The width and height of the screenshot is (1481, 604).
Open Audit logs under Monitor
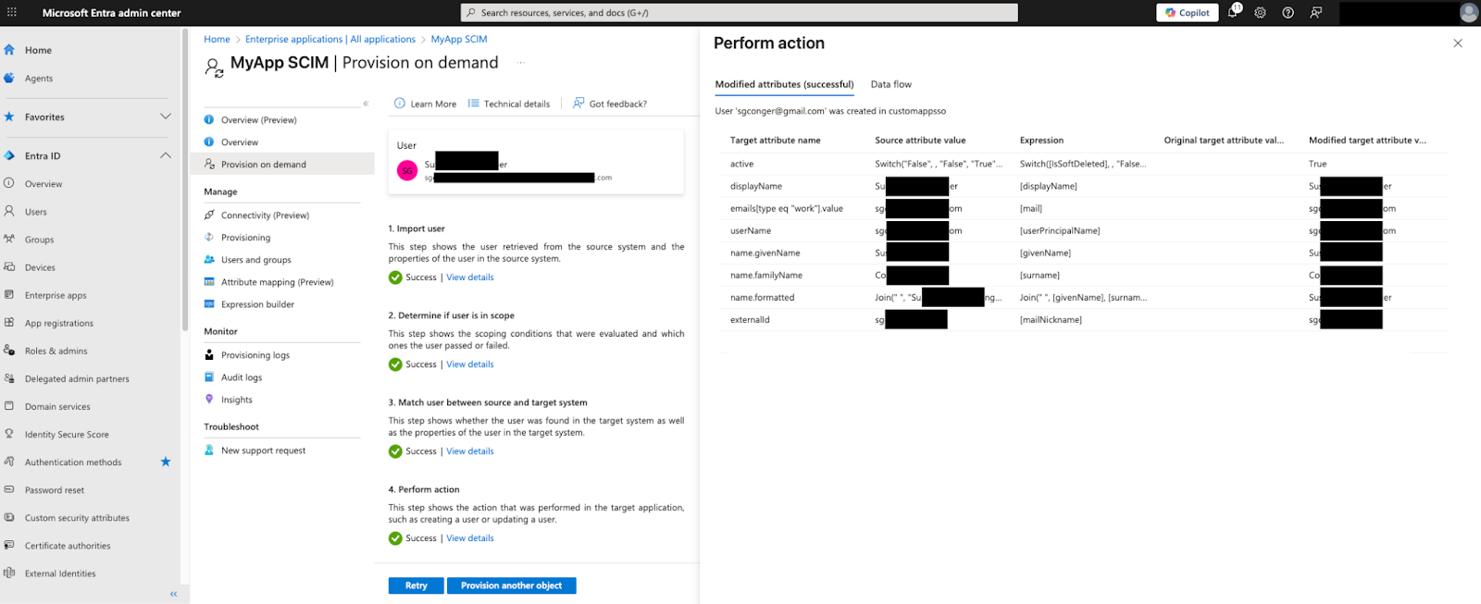(242, 377)
